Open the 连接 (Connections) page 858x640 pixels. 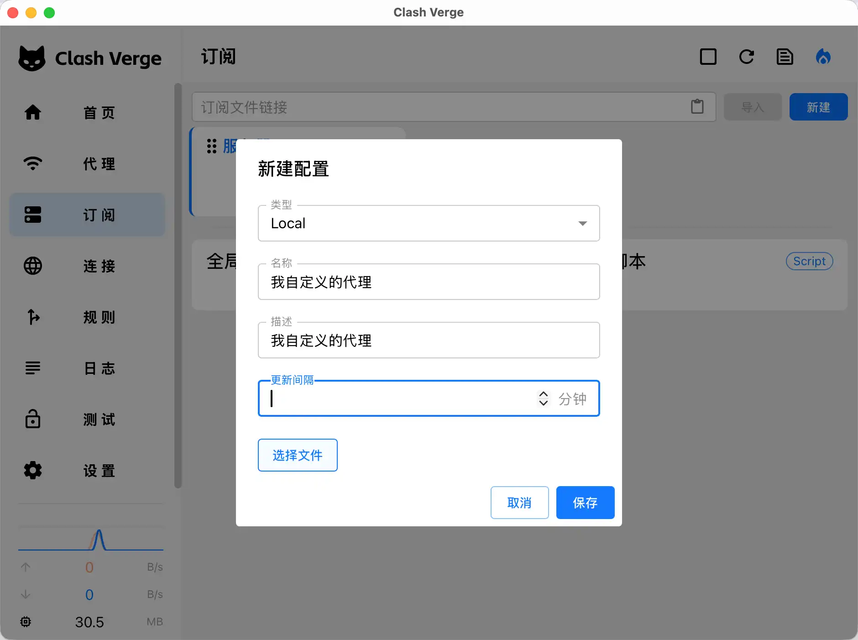[90, 266]
